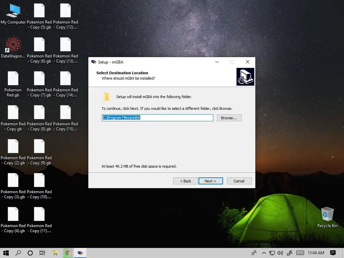This screenshot has width=344, height=258.
Task: Select Pokemon Red - Copy (13) file
Action: tap(66, 50)
